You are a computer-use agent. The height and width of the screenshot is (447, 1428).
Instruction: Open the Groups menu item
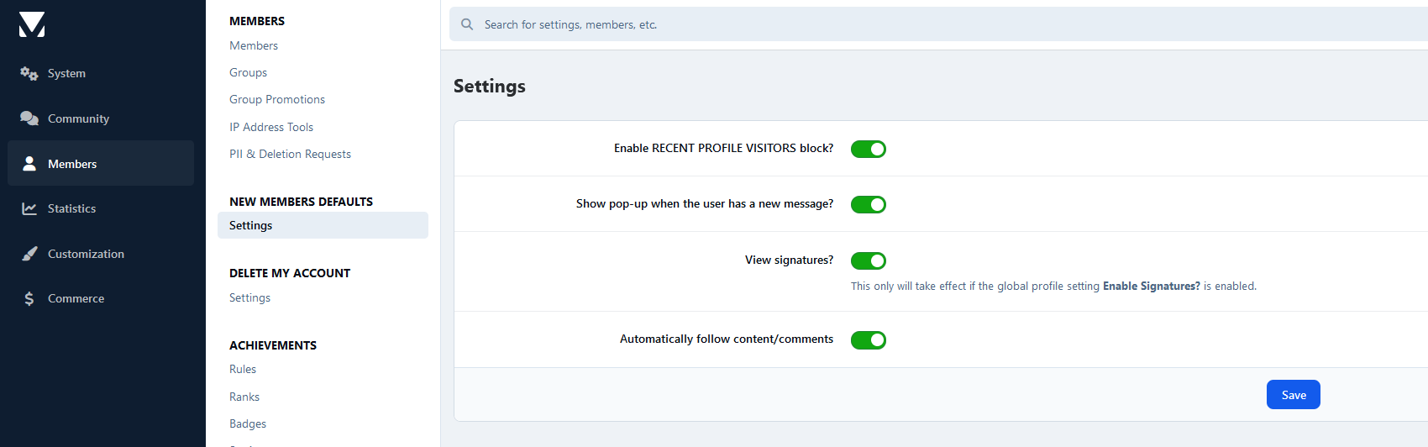tap(248, 72)
